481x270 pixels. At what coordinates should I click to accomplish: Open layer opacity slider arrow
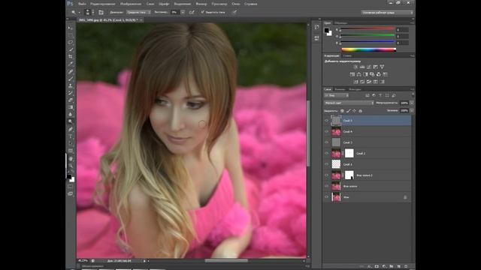(412, 103)
